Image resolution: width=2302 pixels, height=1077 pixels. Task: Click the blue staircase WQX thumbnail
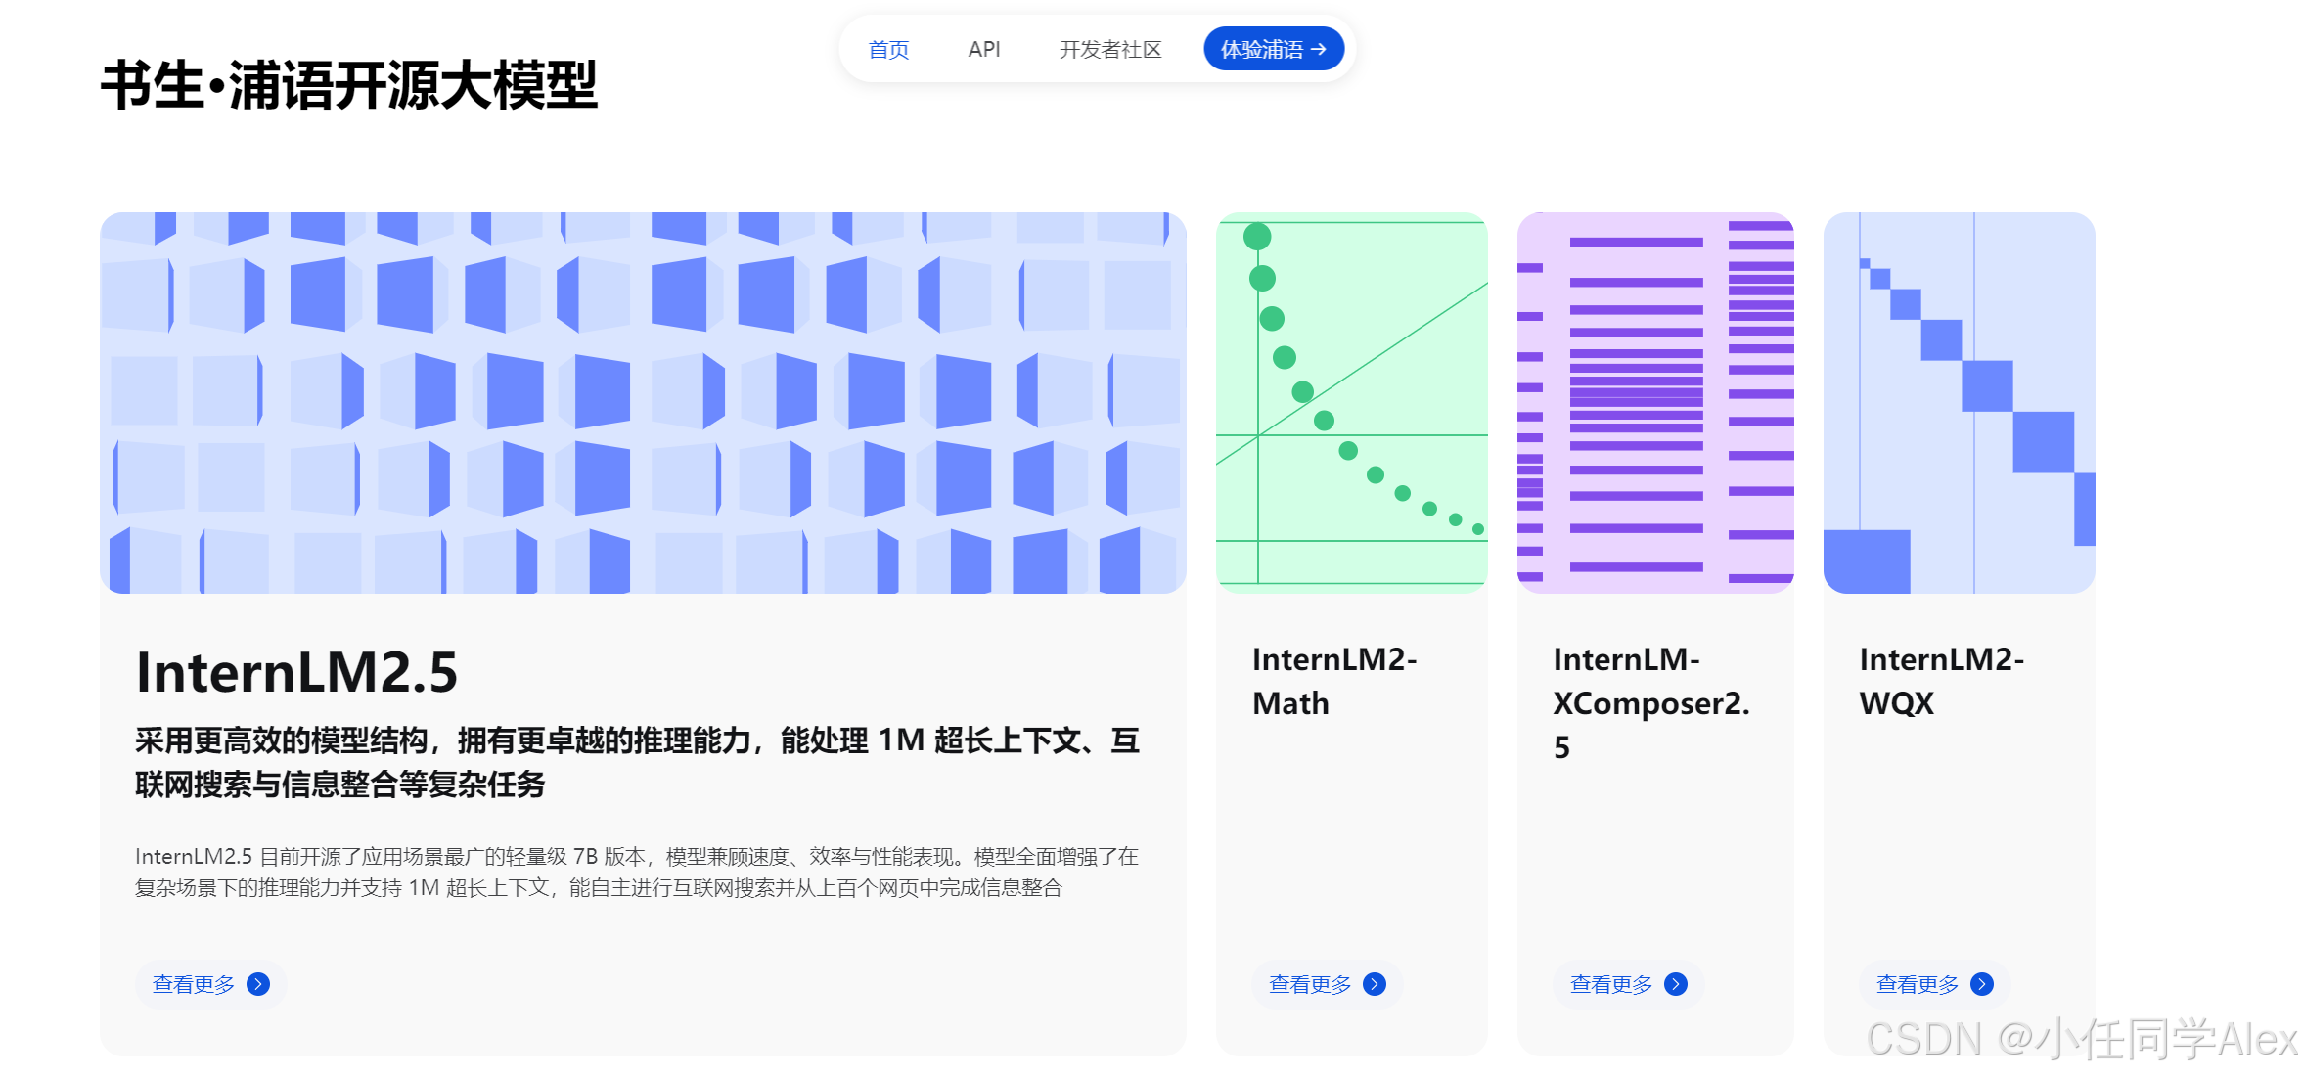click(x=1959, y=402)
